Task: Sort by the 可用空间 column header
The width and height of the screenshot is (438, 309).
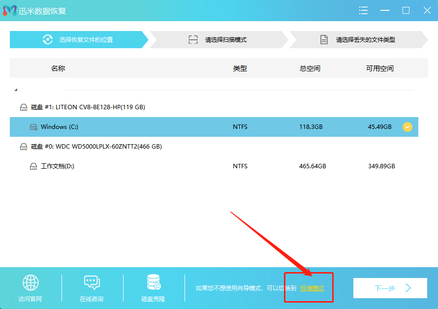Action: tap(379, 68)
